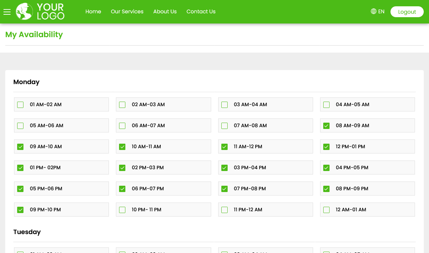429x253 pixels.
Task: Check the 11 PM-12 AM slot
Action: pyautogui.click(x=224, y=210)
